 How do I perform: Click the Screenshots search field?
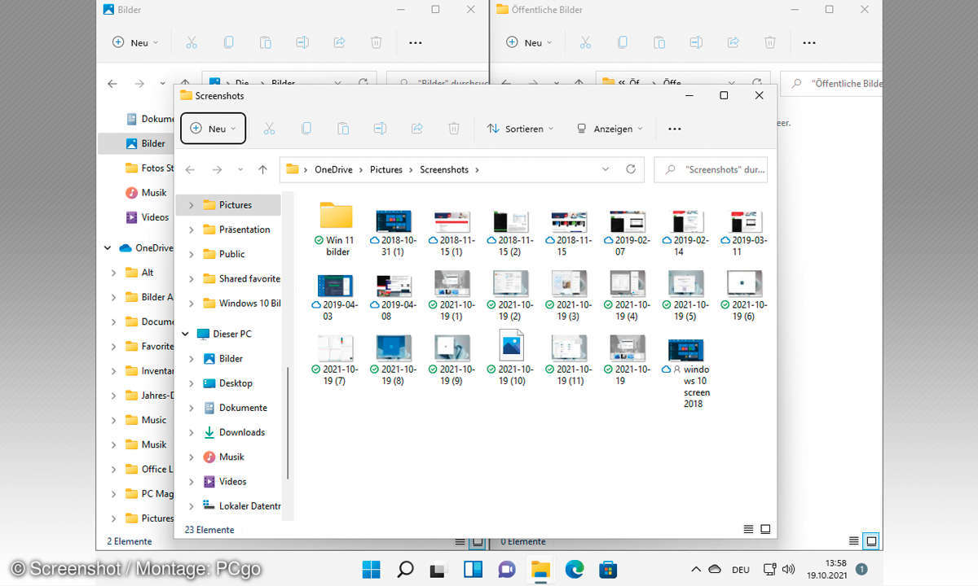(711, 170)
